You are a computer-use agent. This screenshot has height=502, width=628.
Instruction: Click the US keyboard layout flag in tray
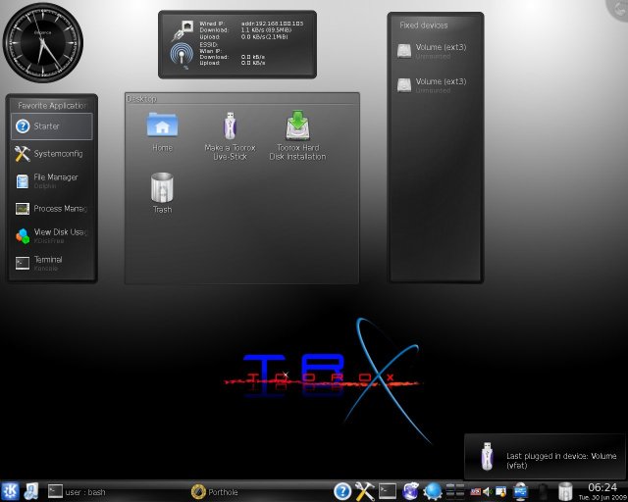coord(475,491)
